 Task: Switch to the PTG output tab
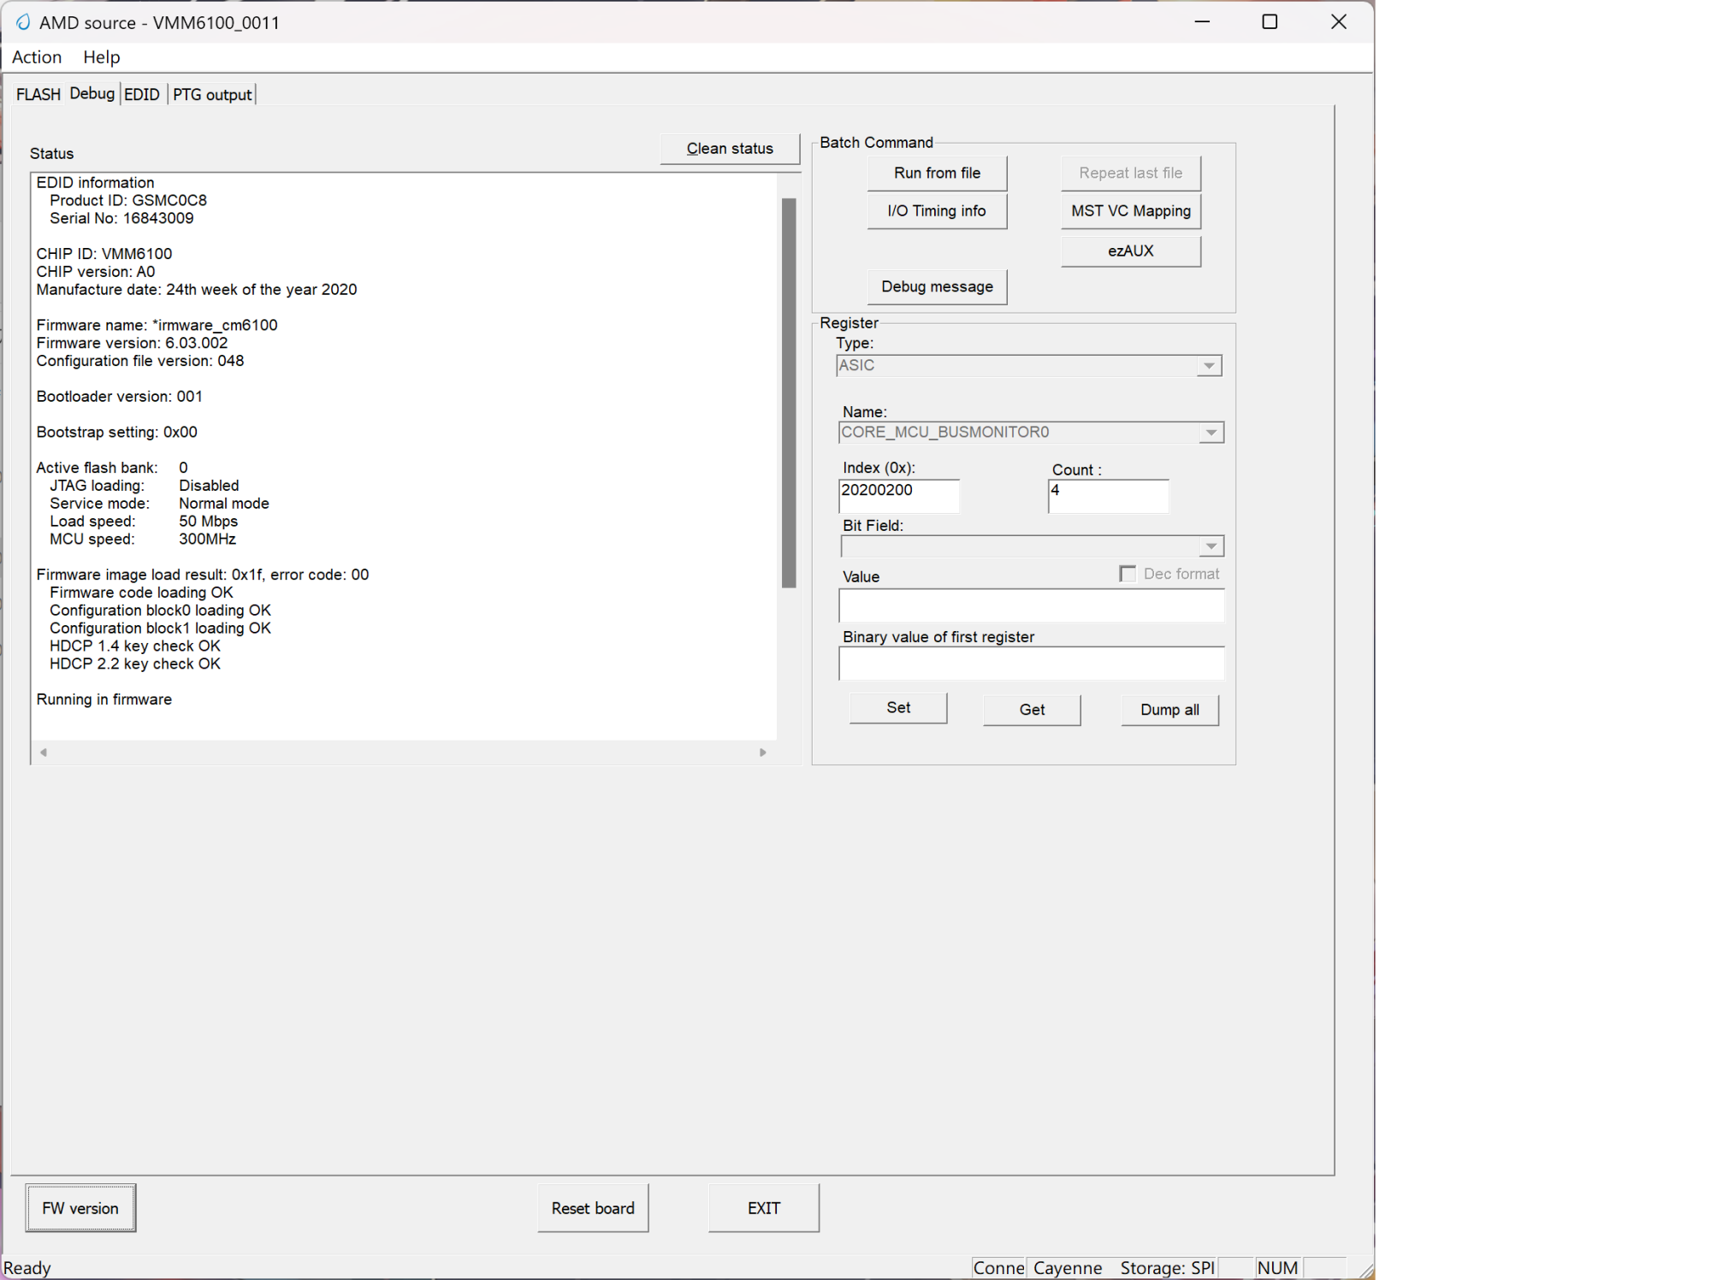[x=212, y=95]
